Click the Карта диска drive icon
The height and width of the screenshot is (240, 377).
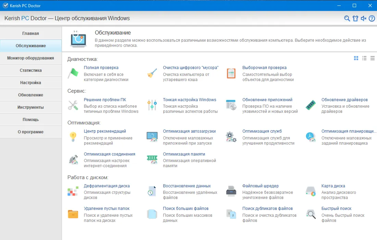(x=311, y=191)
